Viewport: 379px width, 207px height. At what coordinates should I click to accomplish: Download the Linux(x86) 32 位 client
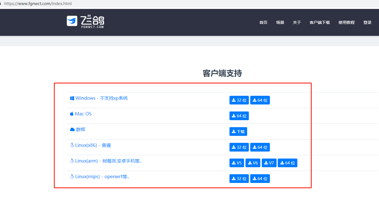tap(239, 147)
